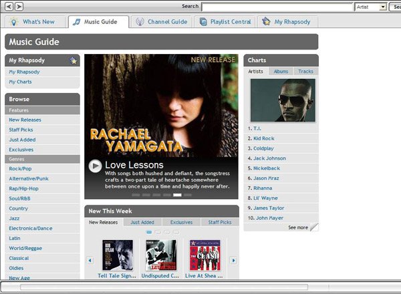The image size is (401, 294).
Task: Open the Ludacris album cover thumbnail
Action: pyautogui.click(x=161, y=255)
